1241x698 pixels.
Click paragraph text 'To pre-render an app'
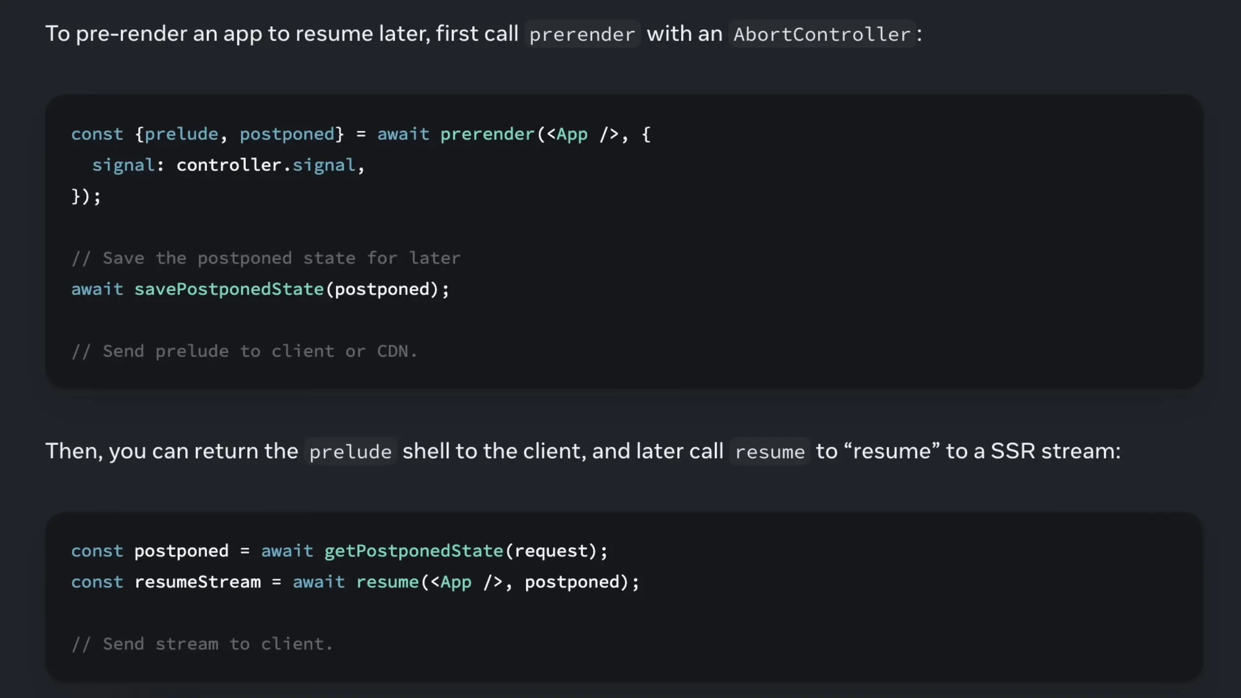pos(154,34)
